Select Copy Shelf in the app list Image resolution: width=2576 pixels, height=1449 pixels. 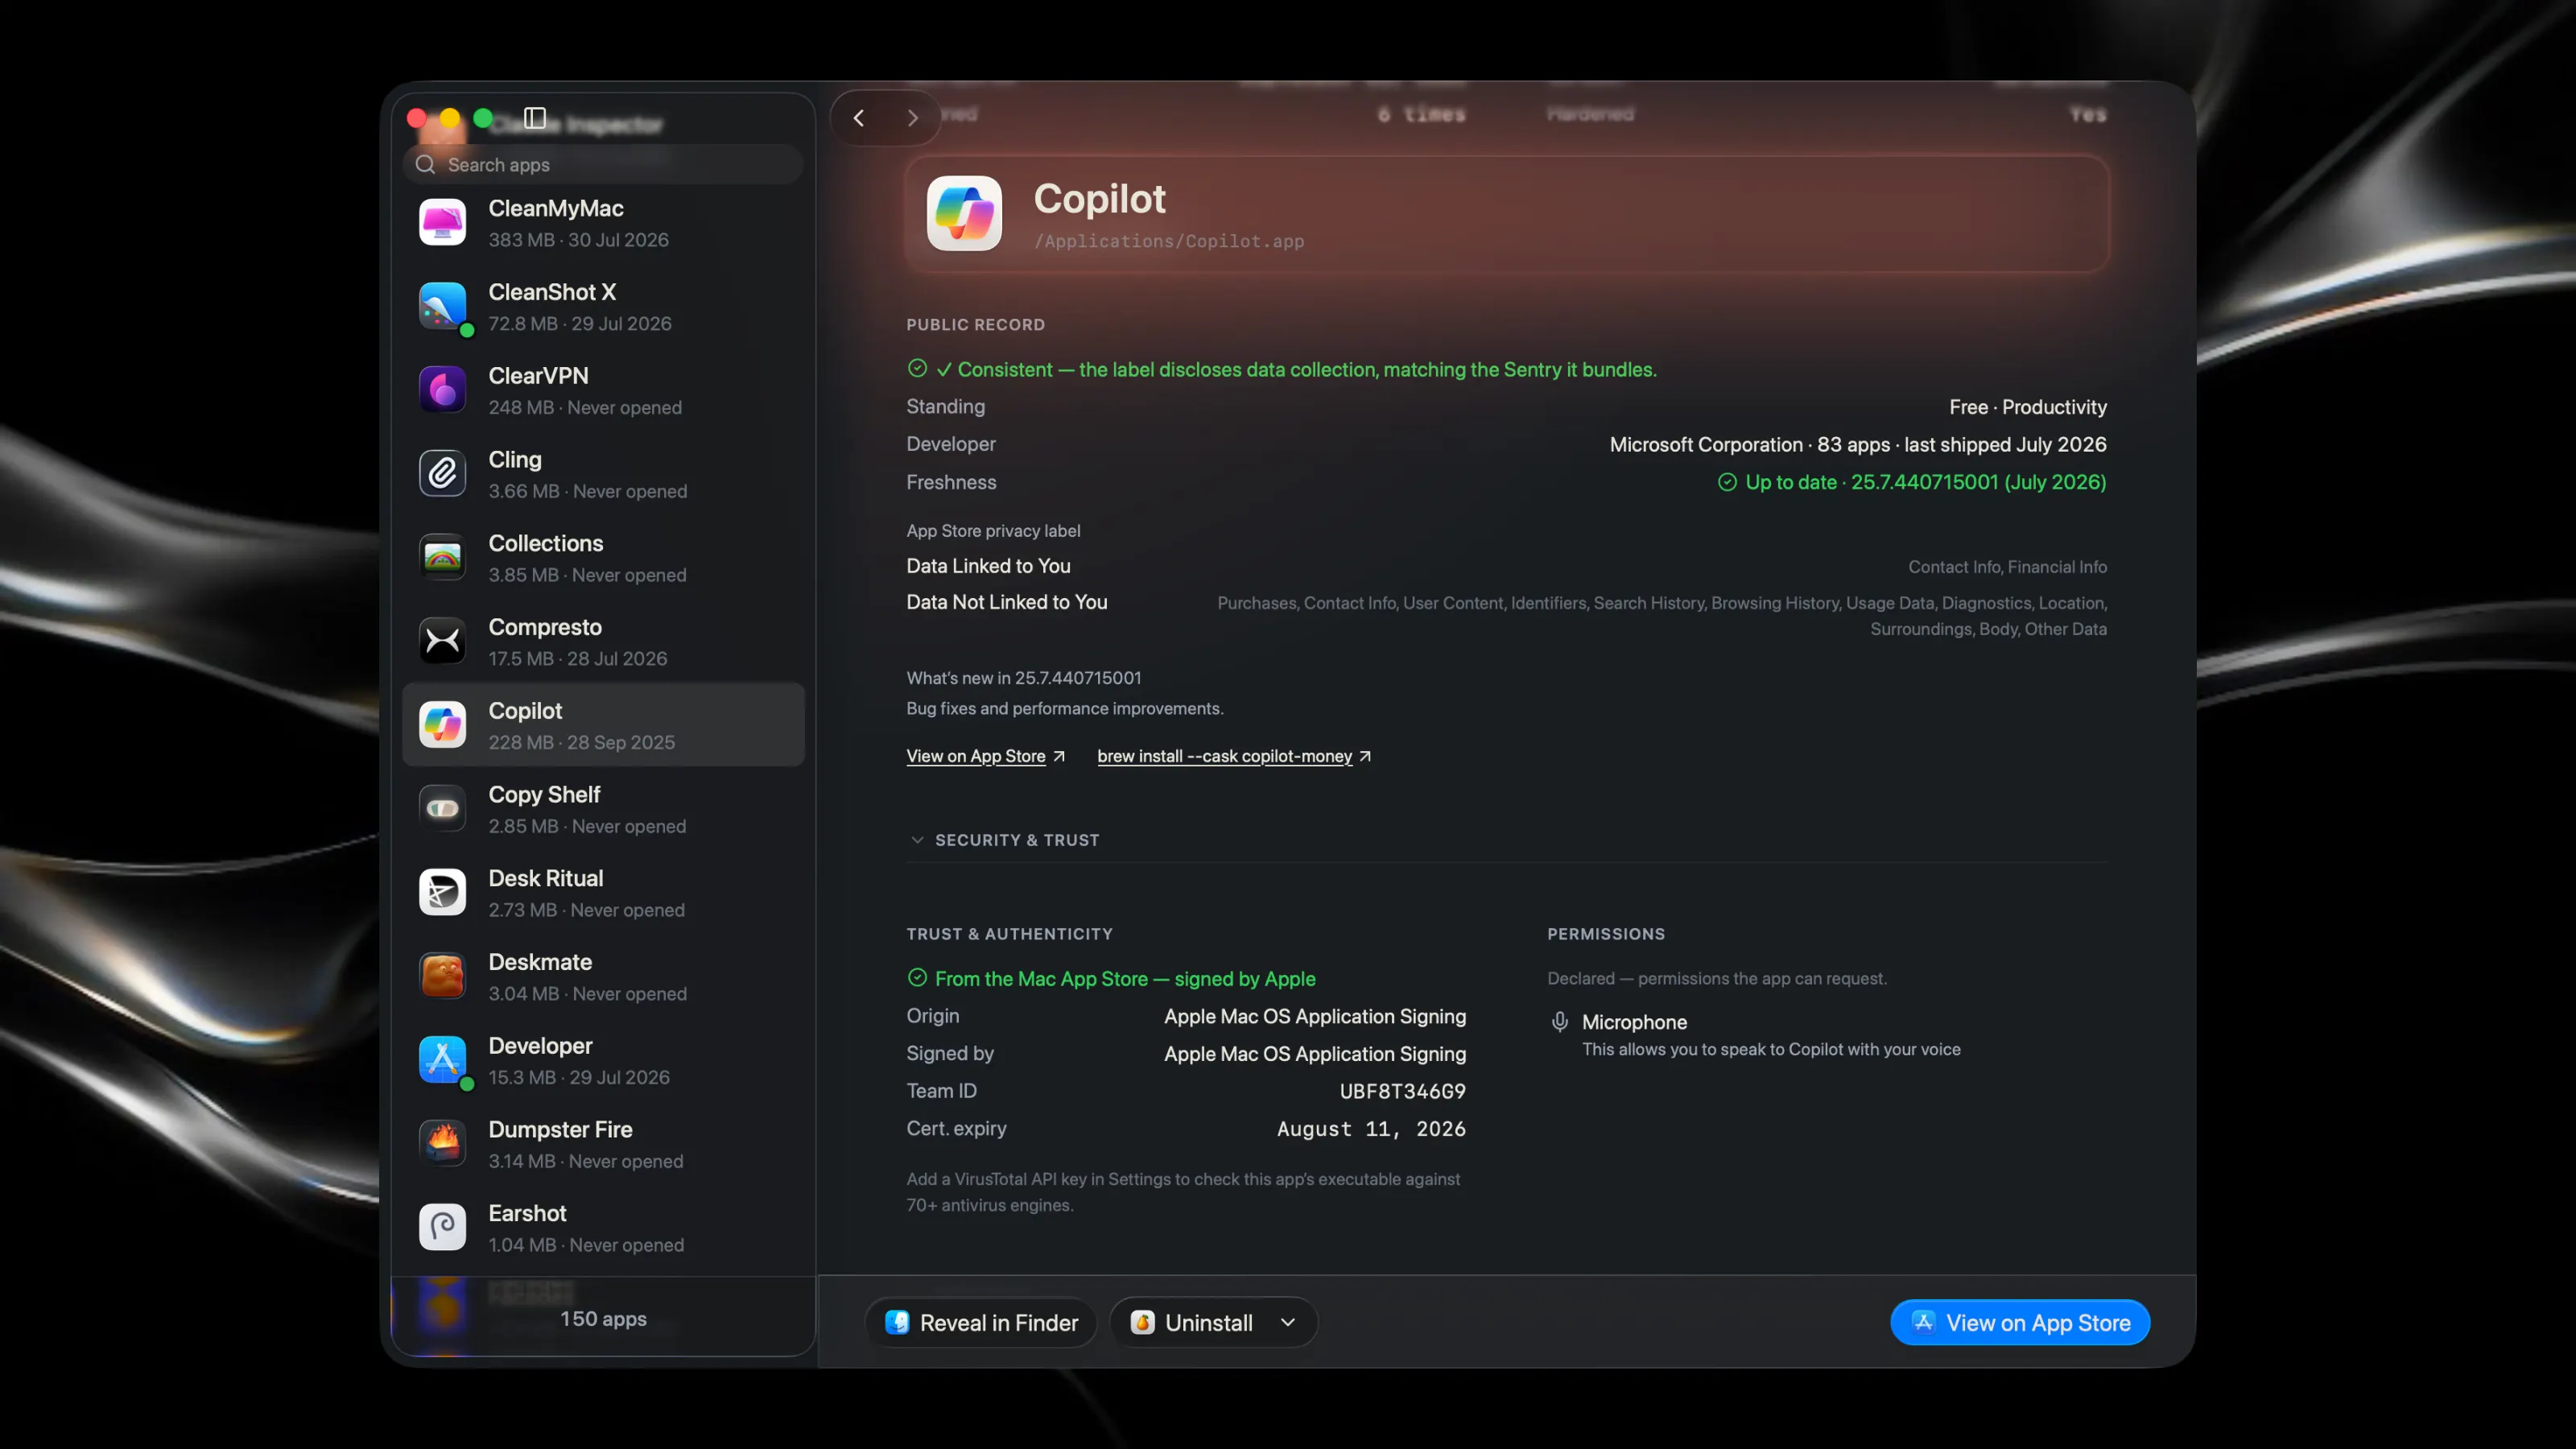(x=603, y=810)
